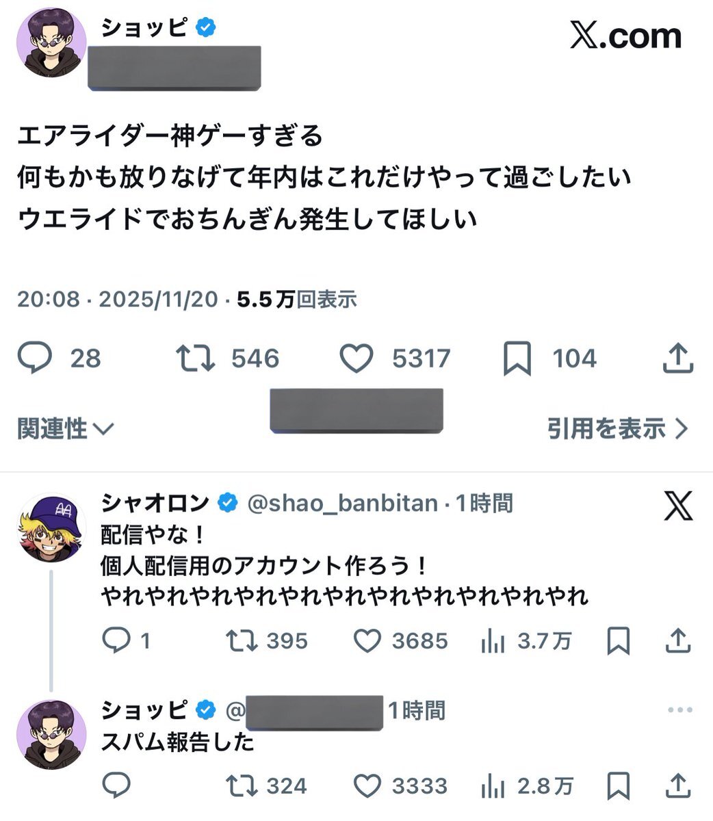The image size is (713, 821).
Task: Repost the main post with 546 reposts
Action: coord(196,359)
